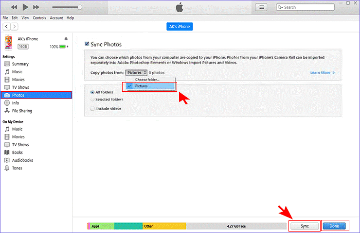
Task: Enable the Include videos checkbox
Action: coord(92,109)
